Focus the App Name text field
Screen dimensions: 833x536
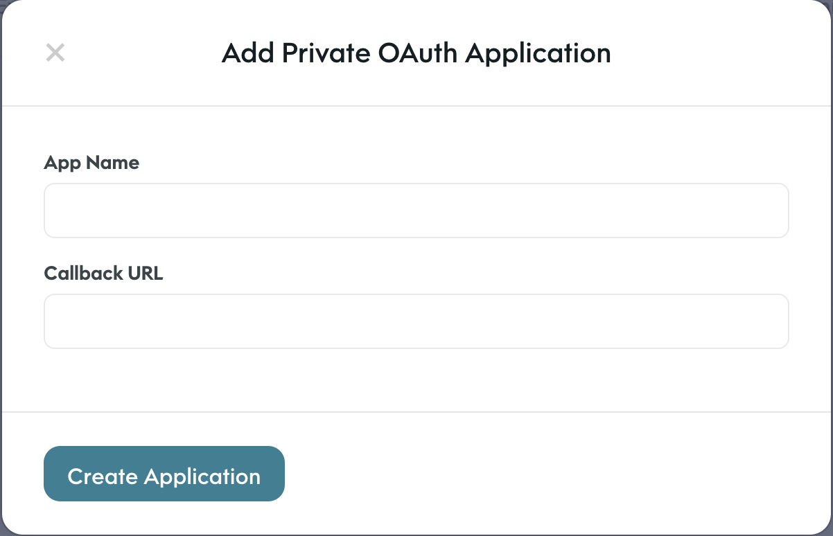click(x=416, y=211)
